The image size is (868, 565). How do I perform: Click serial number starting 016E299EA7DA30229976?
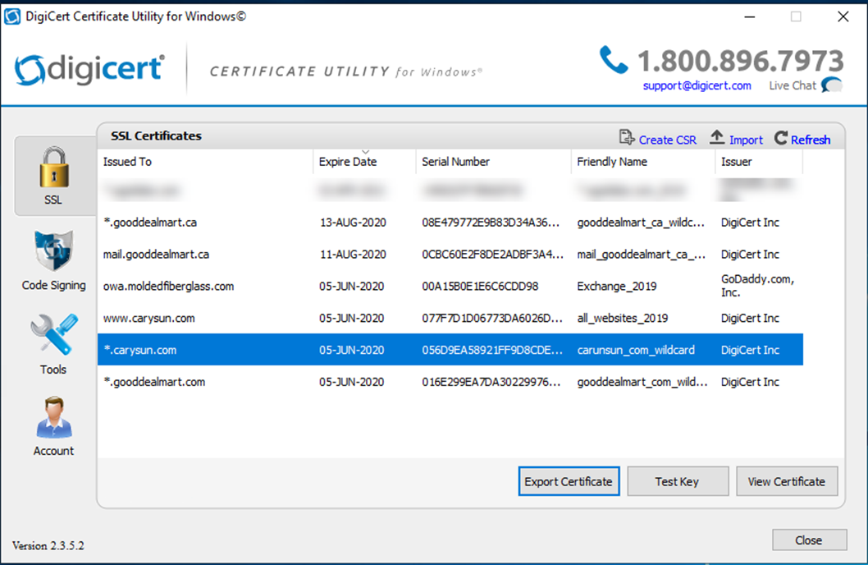491,382
